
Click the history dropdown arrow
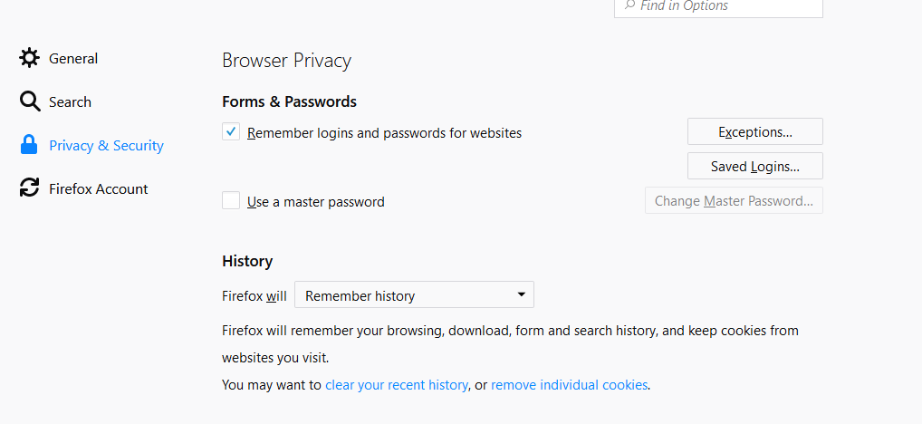[x=521, y=295]
